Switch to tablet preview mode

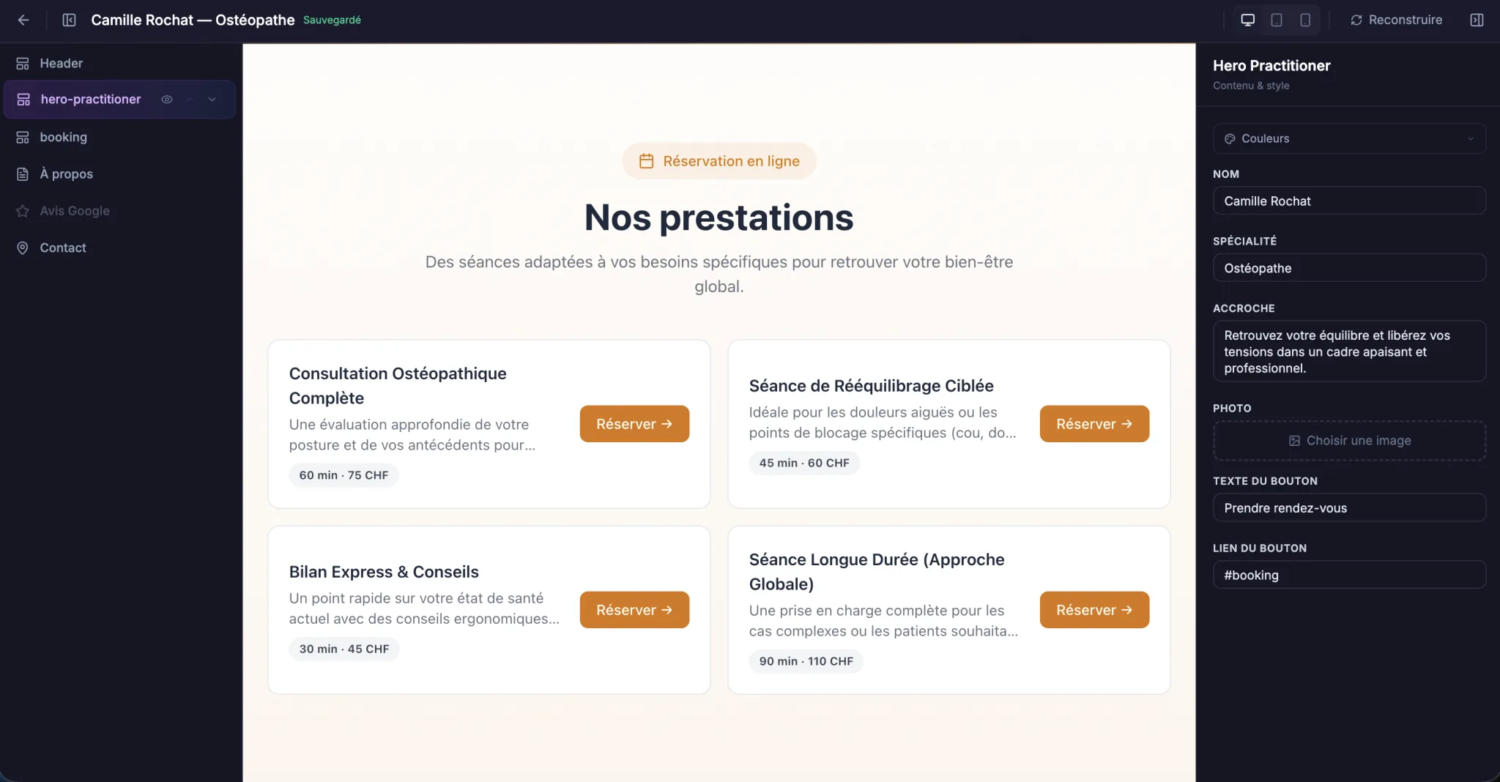tap(1277, 20)
